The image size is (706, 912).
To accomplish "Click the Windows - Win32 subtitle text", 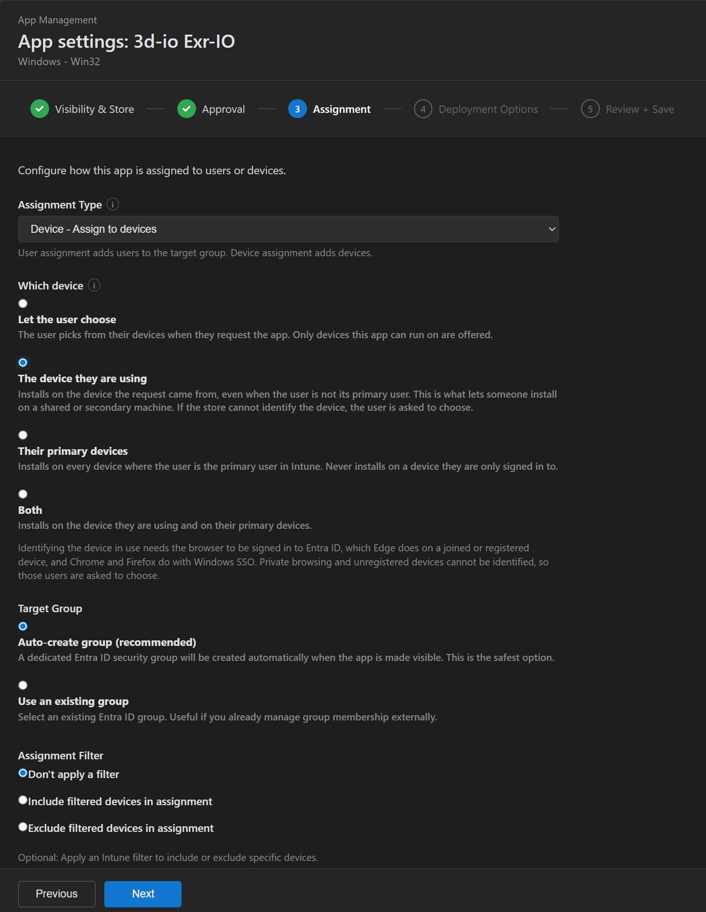I will tap(59, 61).
